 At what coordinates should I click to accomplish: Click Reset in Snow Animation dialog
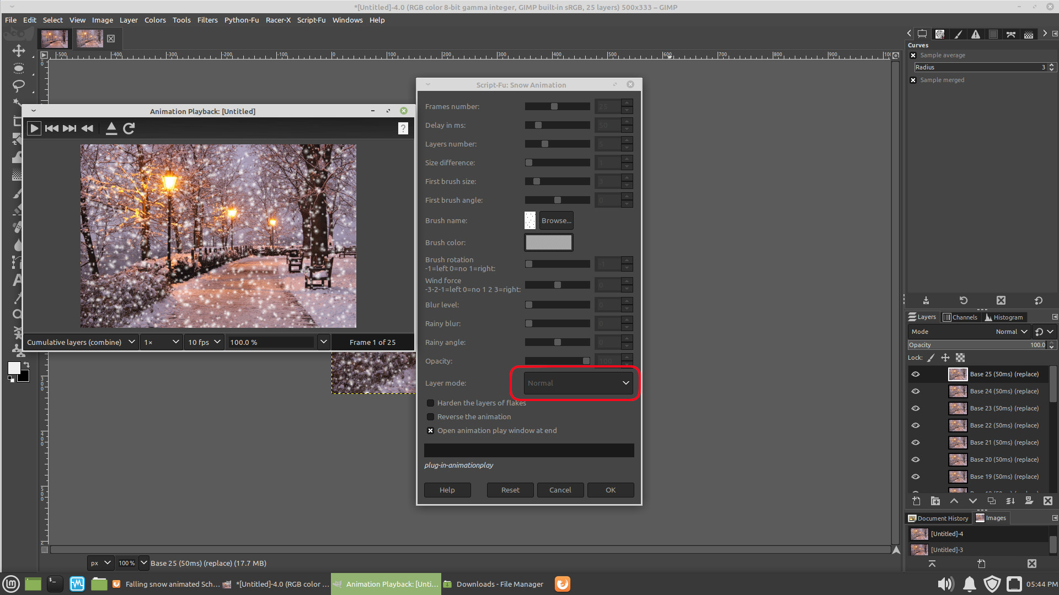point(510,490)
